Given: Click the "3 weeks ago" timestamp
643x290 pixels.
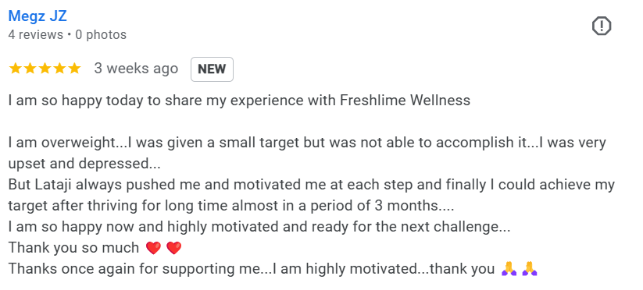Looking at the screenshot, I should point(136,69).
